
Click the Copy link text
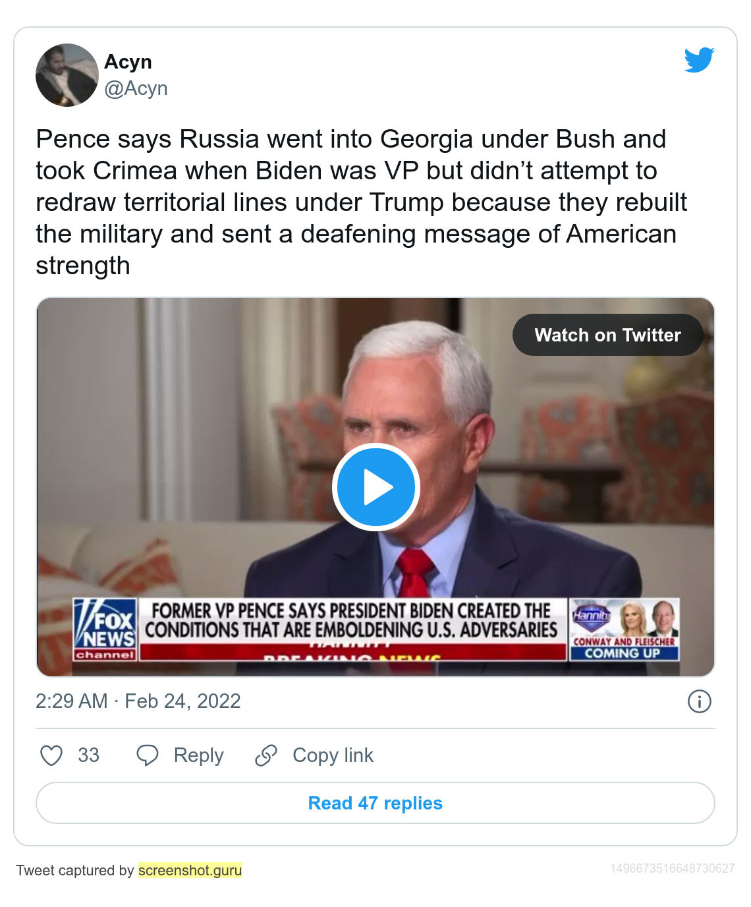tap(333, 755)
